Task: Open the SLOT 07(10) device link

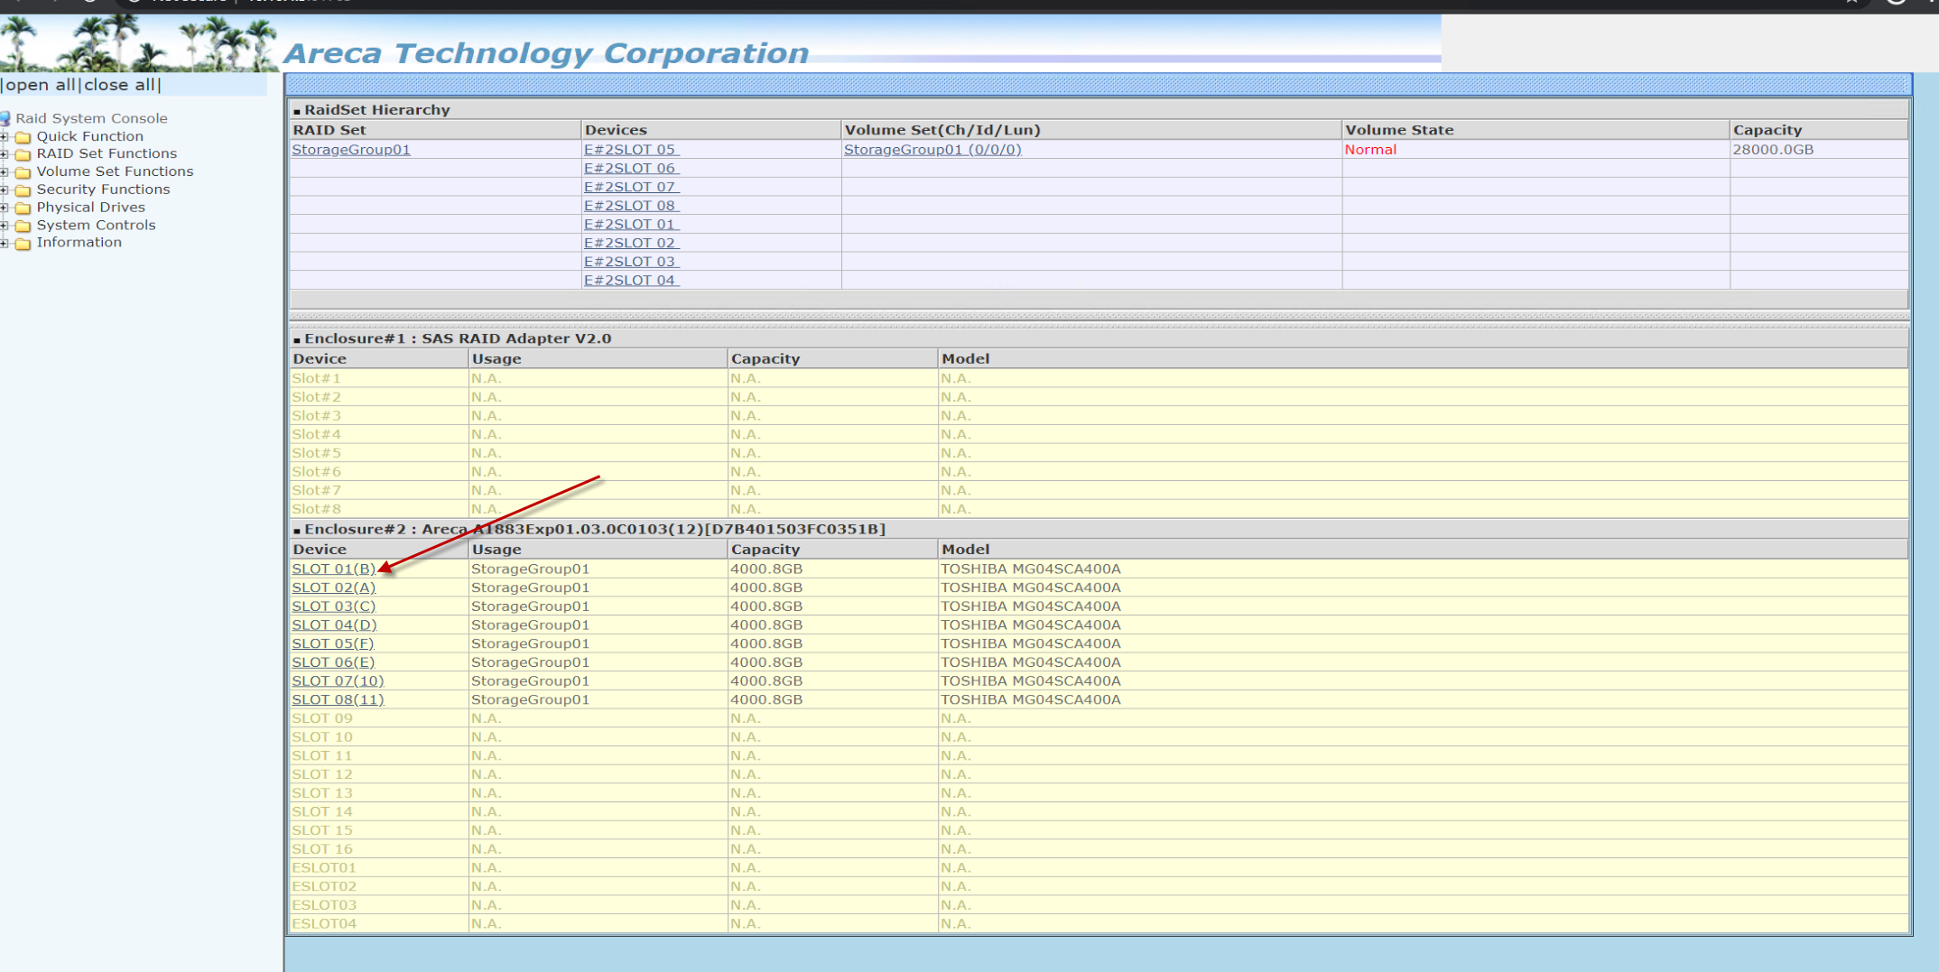Action: [x=338, y=680]
